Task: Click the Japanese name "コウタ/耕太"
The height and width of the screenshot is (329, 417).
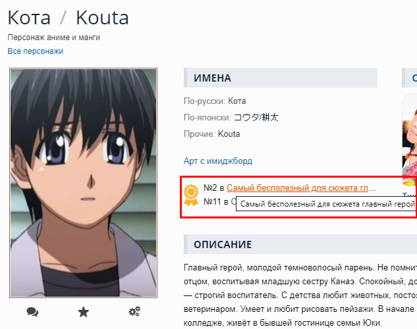Action: point(256,117)
